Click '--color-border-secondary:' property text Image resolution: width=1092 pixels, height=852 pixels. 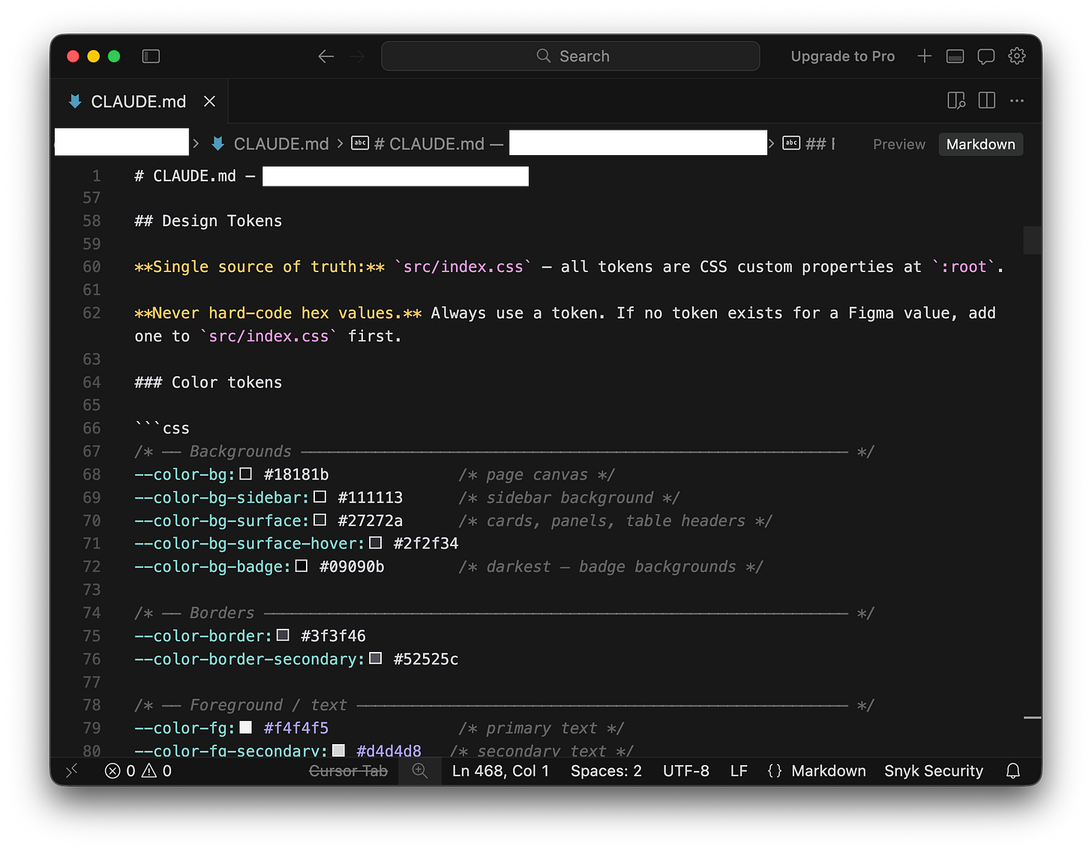(x=250, y=659)
